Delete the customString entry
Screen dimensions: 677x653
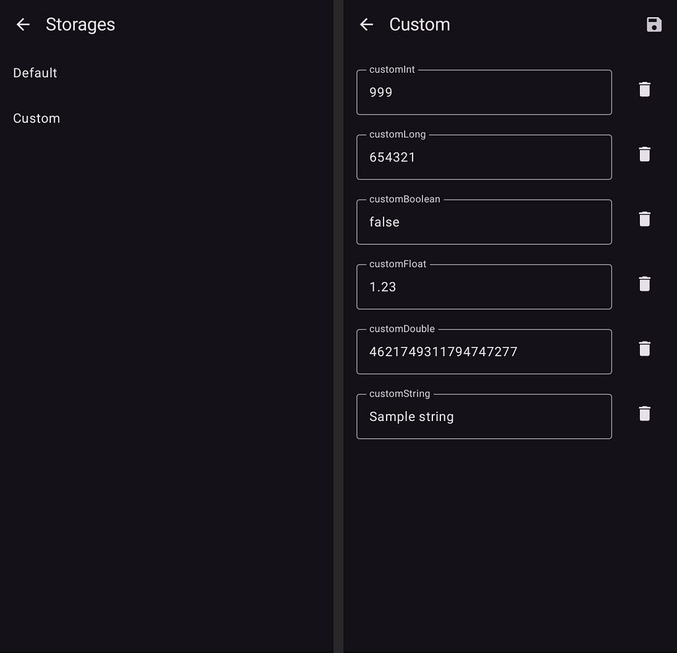pyautogui.click(x=644, y=414)
